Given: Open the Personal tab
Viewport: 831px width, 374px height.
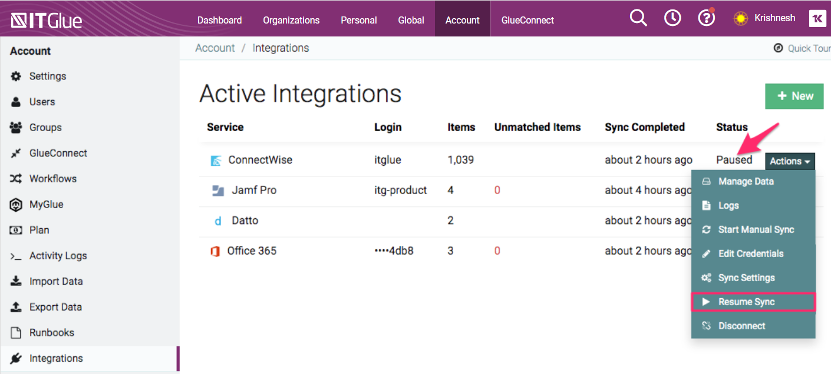Looking at the screenshot, I should pyautogui.click(x=359, y=20).
